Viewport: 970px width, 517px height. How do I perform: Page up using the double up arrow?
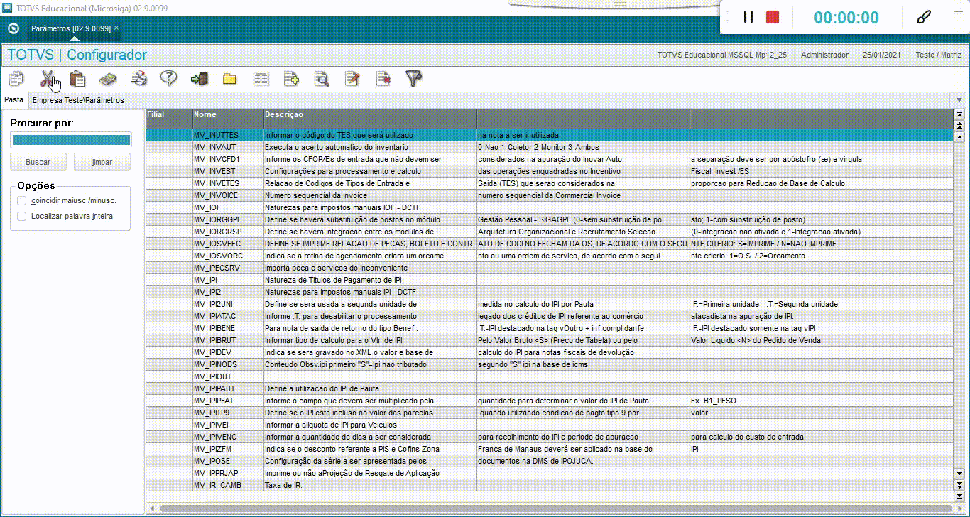point(960,126)
